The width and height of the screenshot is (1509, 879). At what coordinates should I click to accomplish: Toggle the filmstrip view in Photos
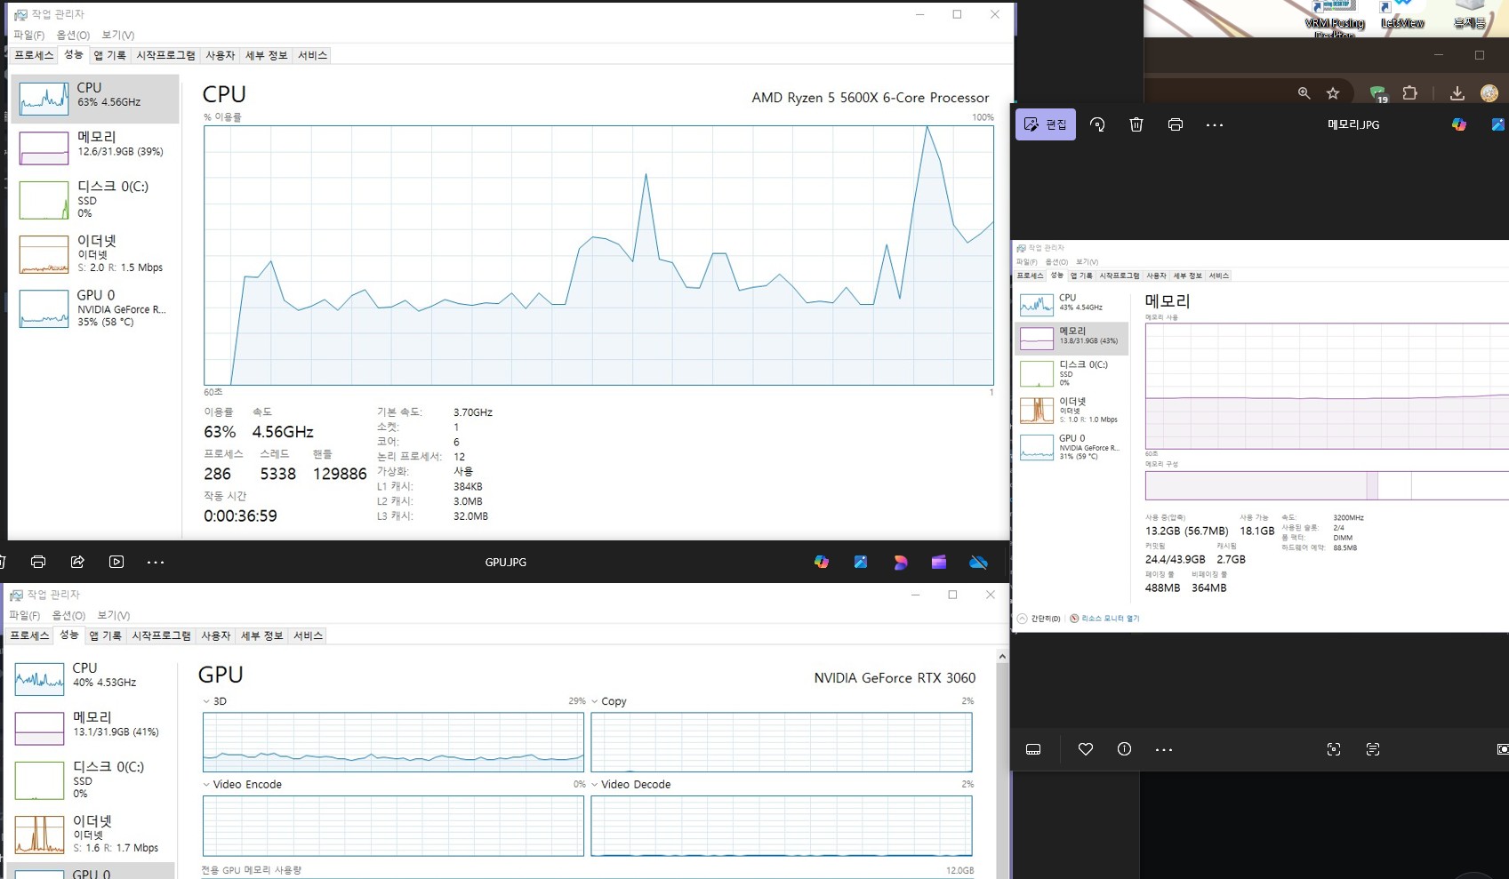pos(1033,749)
